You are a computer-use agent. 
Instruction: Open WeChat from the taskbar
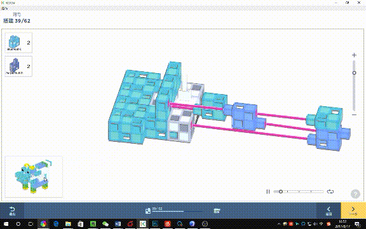[x=105, y=224]
